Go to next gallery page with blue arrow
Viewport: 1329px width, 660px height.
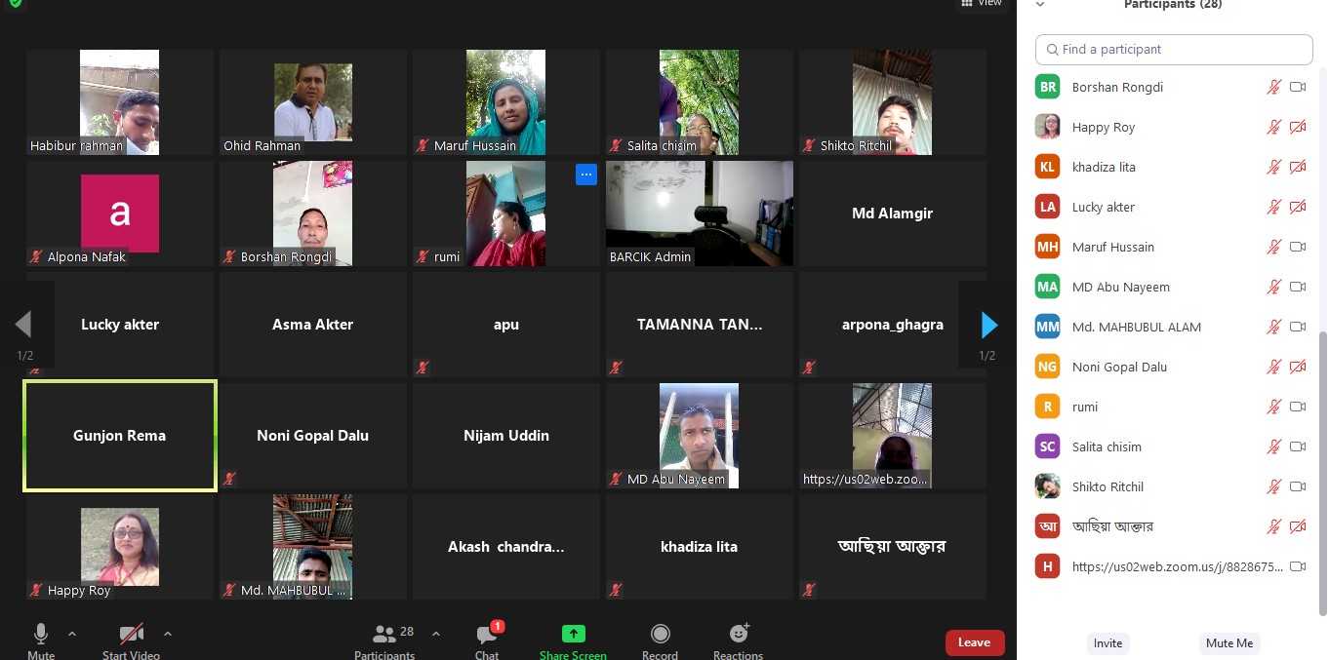point(988,325)
